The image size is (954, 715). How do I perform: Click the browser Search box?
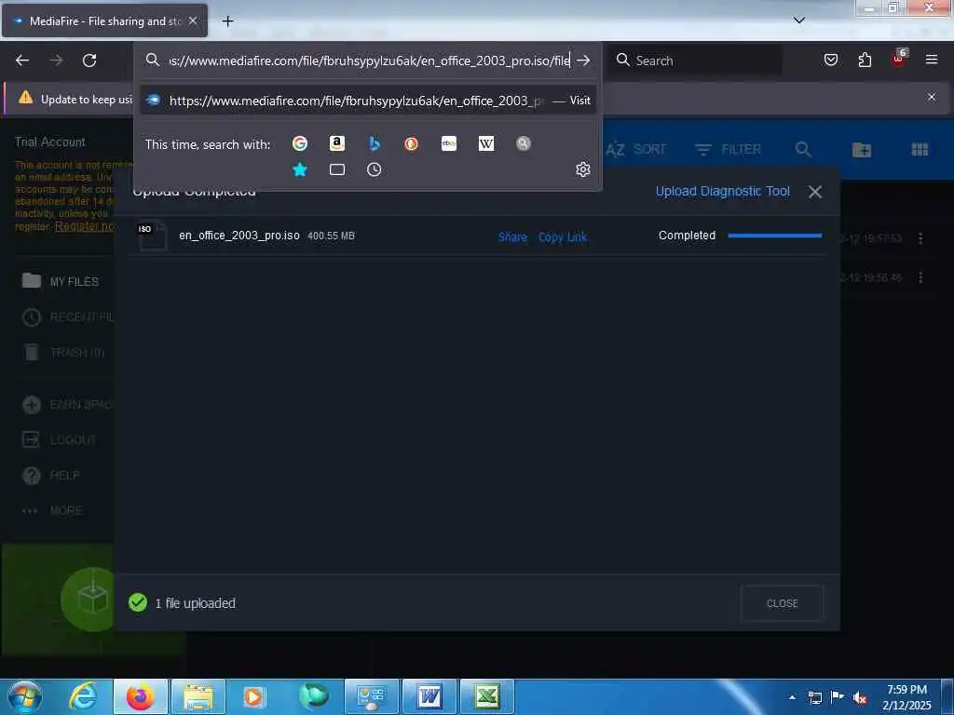697,61
